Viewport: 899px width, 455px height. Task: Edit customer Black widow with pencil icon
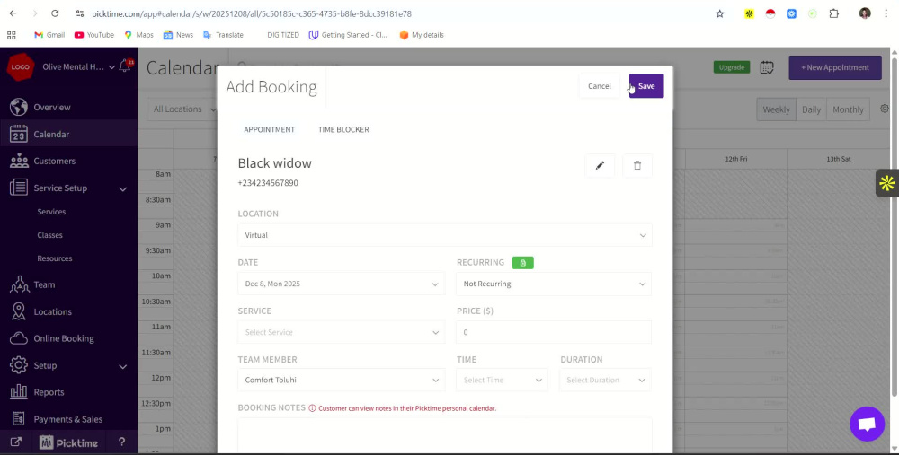click(x=600, y=165)
